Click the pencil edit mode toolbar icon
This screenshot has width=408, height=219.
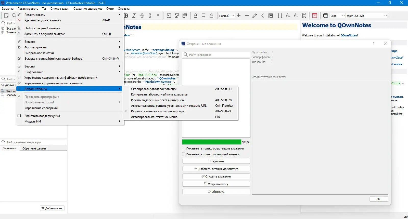254,16
